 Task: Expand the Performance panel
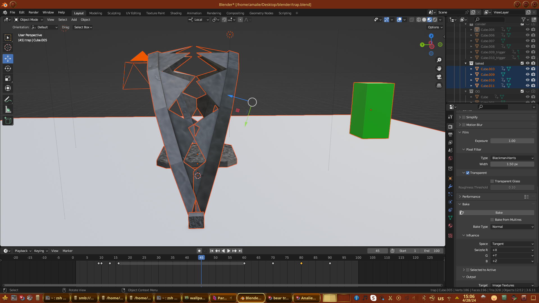471,197
